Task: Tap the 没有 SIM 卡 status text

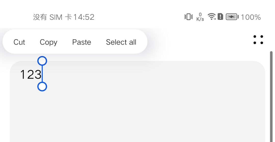Action: 52,17
